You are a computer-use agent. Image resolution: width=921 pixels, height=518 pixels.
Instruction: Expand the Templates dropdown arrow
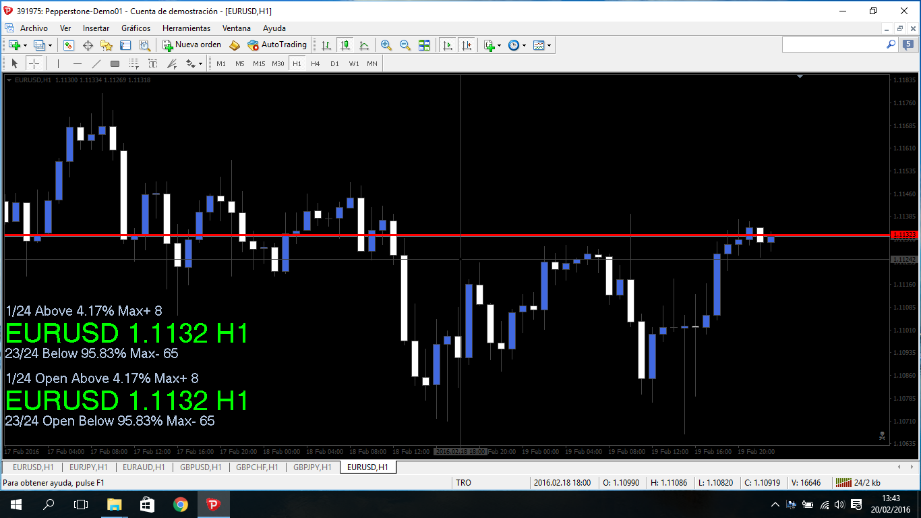coord(549,46)
